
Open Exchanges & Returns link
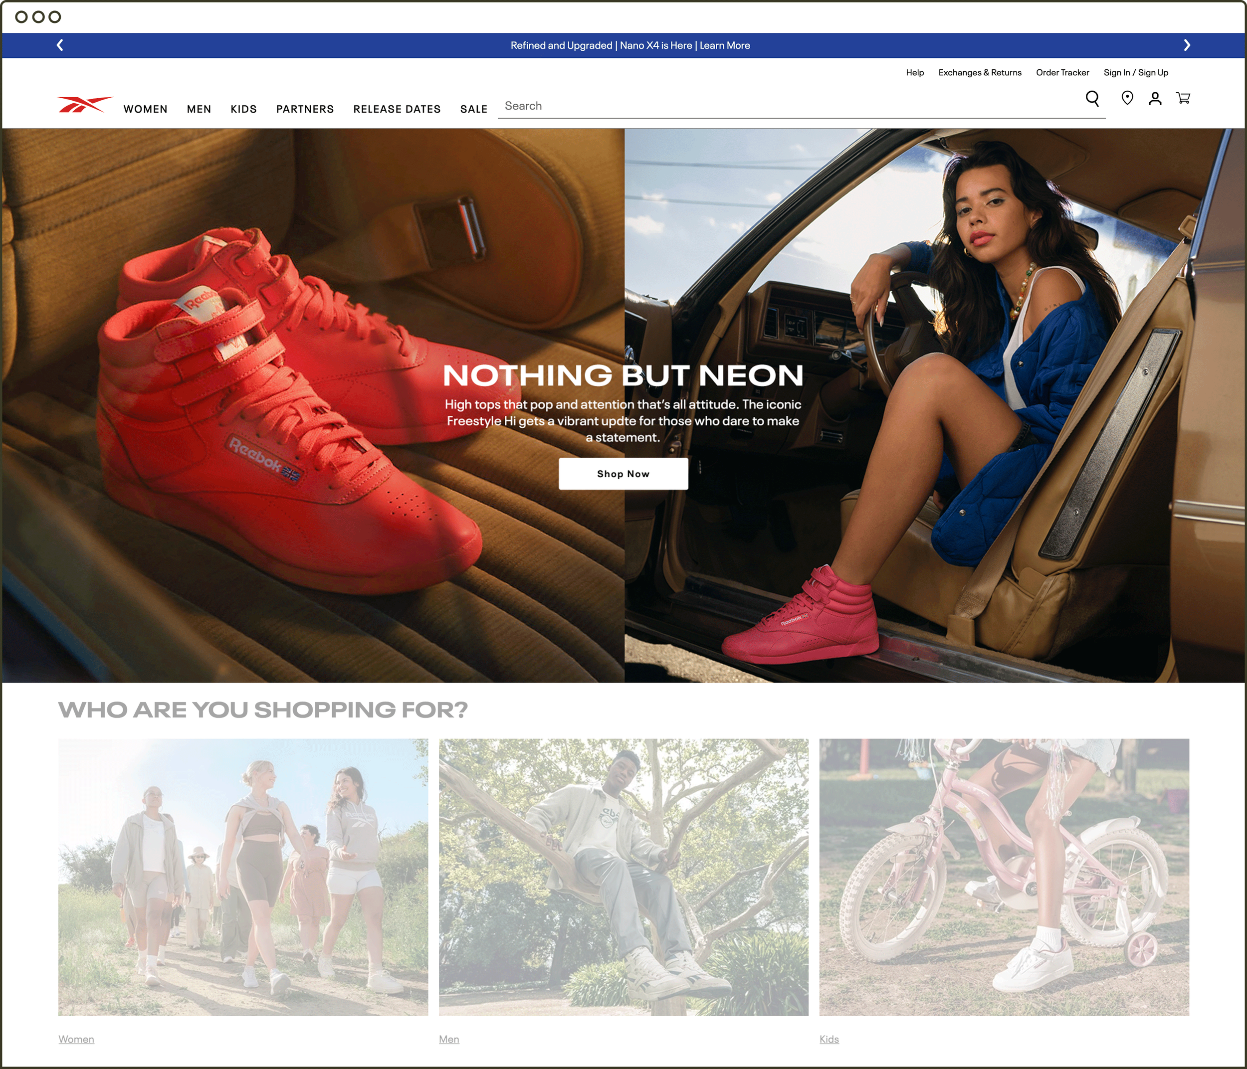point(980,73)
